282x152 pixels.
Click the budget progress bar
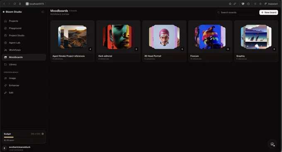tap(24, 137)
